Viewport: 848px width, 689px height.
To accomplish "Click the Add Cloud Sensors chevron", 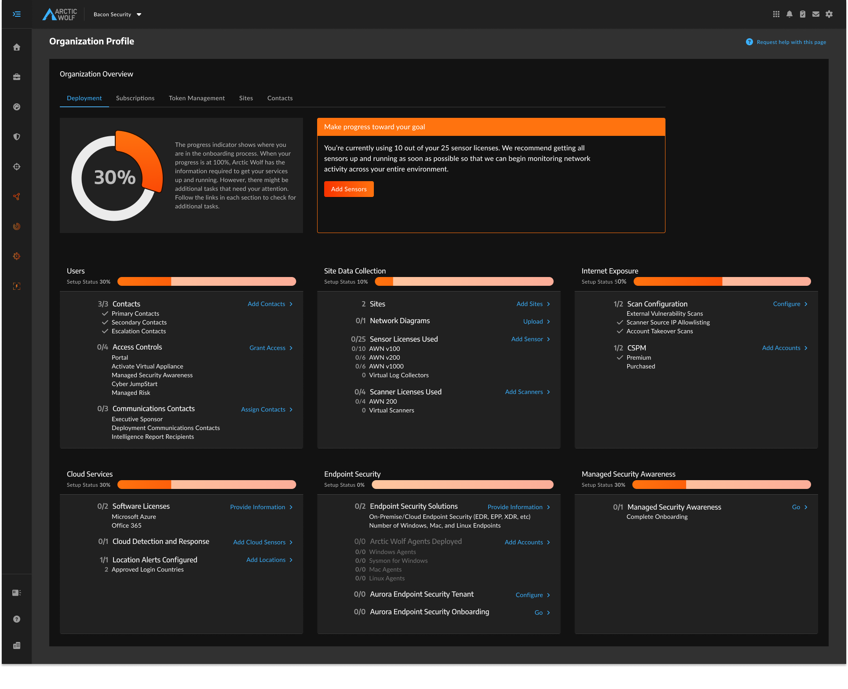I will 291,542.
